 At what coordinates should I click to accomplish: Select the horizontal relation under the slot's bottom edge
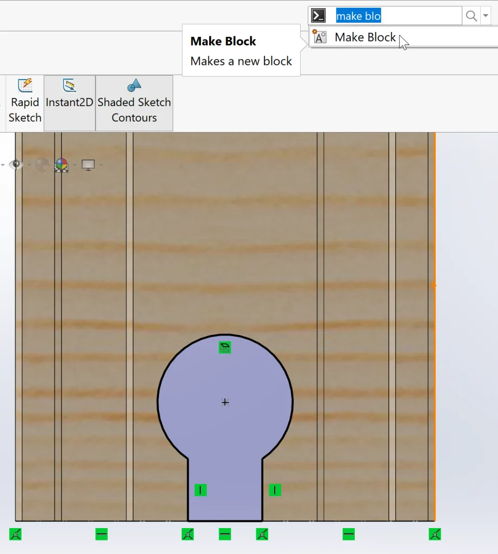point(225,534)
